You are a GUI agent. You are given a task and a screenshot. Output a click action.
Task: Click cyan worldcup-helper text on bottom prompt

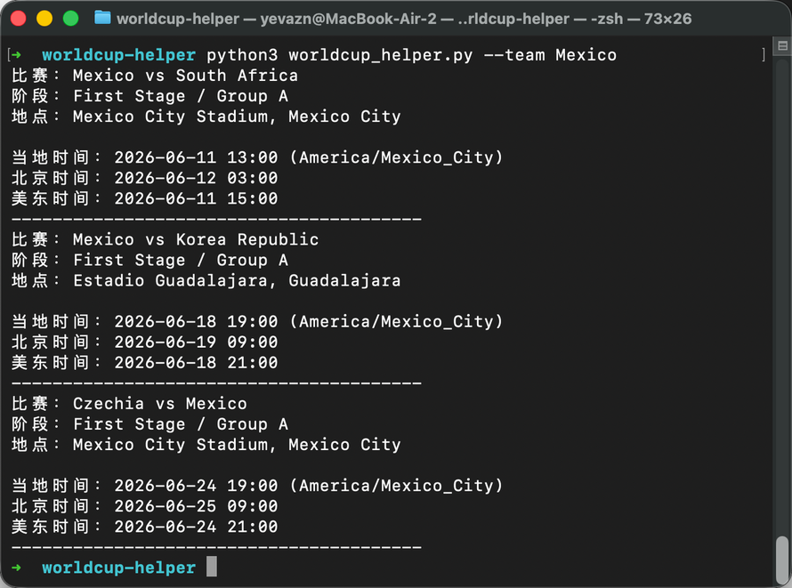coord(118,568)
